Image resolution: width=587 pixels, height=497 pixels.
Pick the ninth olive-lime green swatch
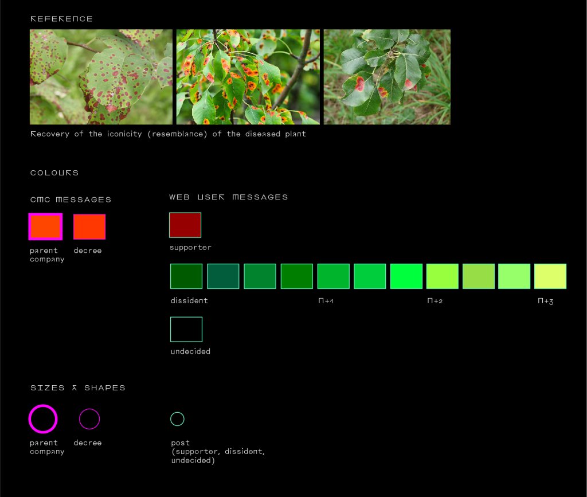pyautogui.click(x=479, y=276)
